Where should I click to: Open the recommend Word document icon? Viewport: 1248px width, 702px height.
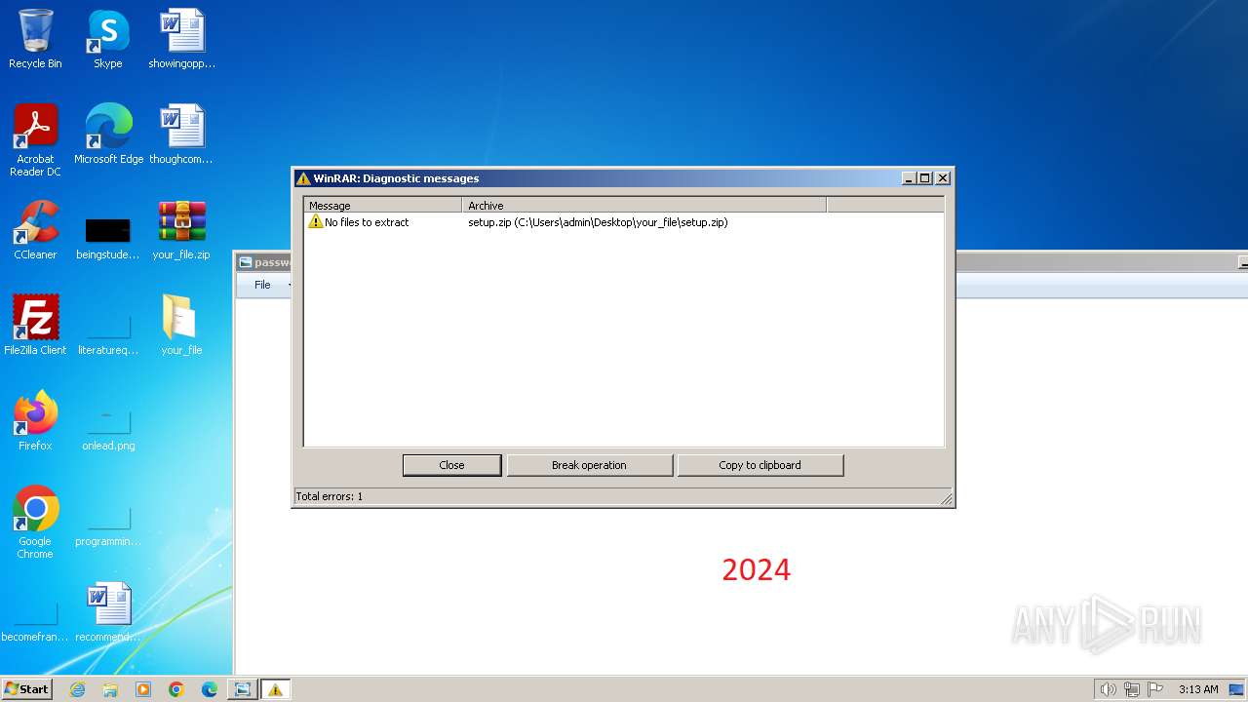coord(107,613)
